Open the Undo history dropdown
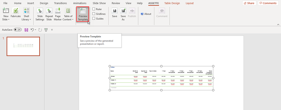The width and height of the screenshot is (281, 110). (x=36, y=30)
